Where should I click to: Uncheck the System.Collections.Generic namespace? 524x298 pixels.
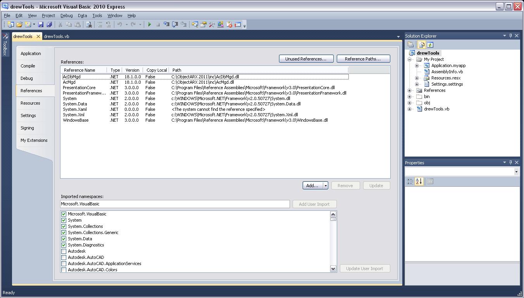(64, 233)
